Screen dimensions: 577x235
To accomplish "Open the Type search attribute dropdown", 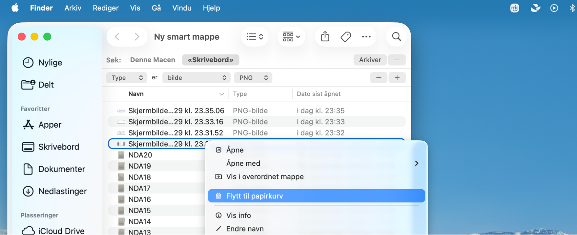I will pyautogui.click(x=127, y=78).
